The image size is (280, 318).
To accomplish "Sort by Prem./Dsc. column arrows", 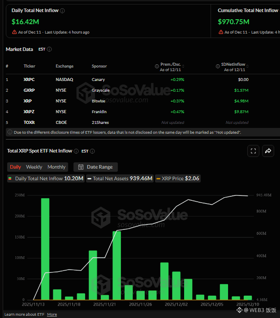I will point(183,66).
